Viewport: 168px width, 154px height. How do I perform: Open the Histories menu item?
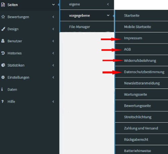[30, 53]
